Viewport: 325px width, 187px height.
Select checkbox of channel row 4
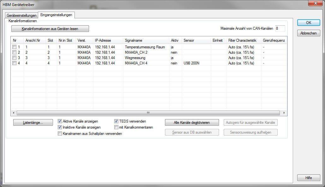[x=15, y=63]
